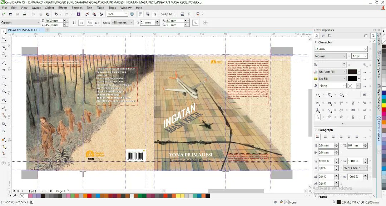Open the Hints docker tab
Image resolution: width=386 pixels, height=206 pixels.
[x=379, y=38]
